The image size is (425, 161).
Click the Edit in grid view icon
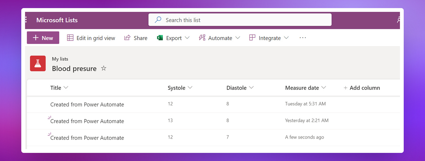pos(70,38)
